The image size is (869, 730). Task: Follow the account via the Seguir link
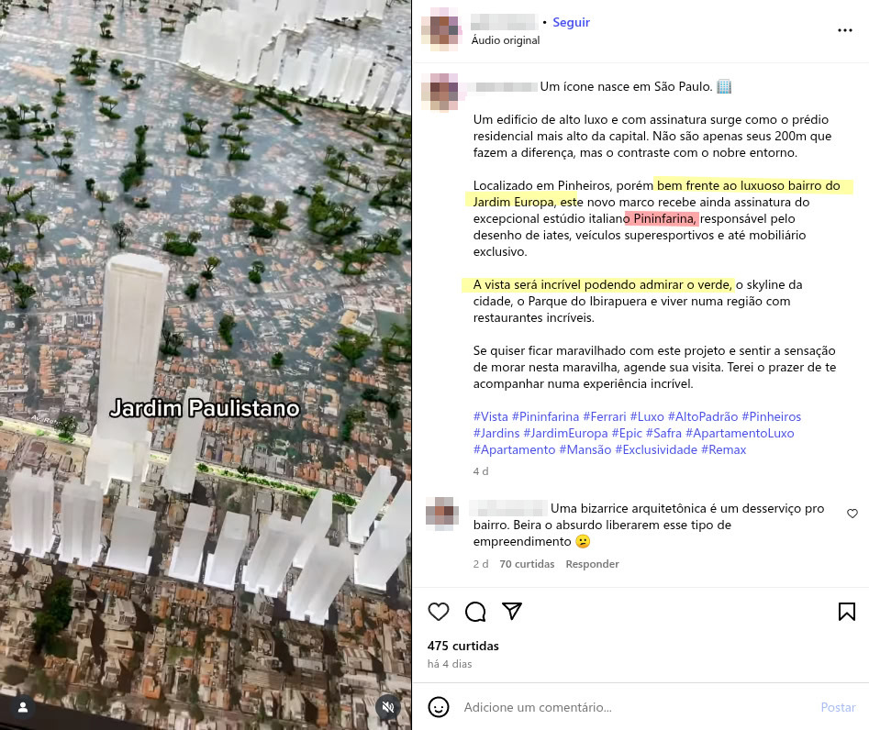click(571, 22)
